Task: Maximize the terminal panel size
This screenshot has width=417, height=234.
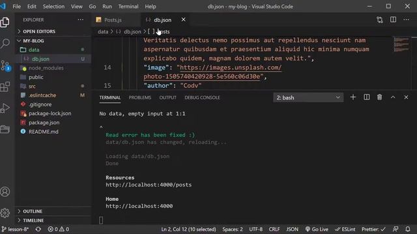Action: point(393,97)
